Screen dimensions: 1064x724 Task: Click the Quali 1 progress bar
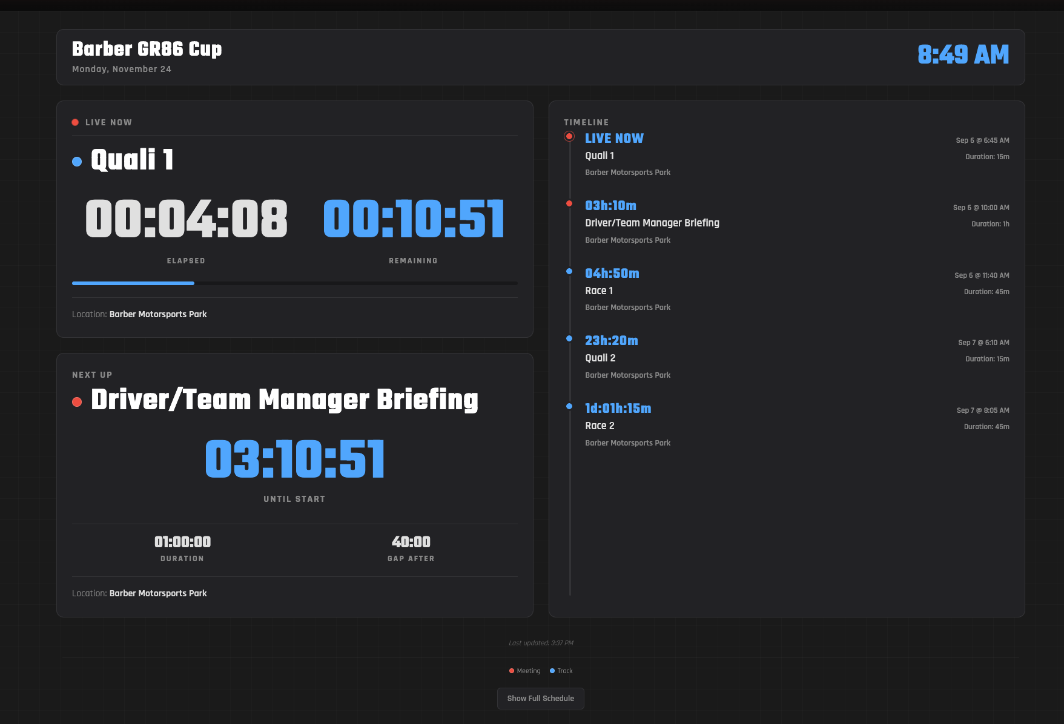[294, 283]
